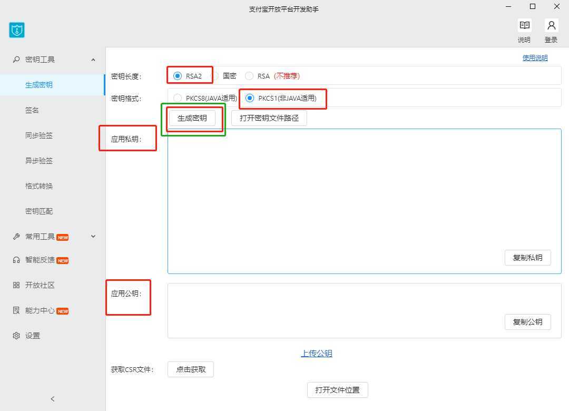
Task: Open the 说明 book icon
Action: [524, 25]
